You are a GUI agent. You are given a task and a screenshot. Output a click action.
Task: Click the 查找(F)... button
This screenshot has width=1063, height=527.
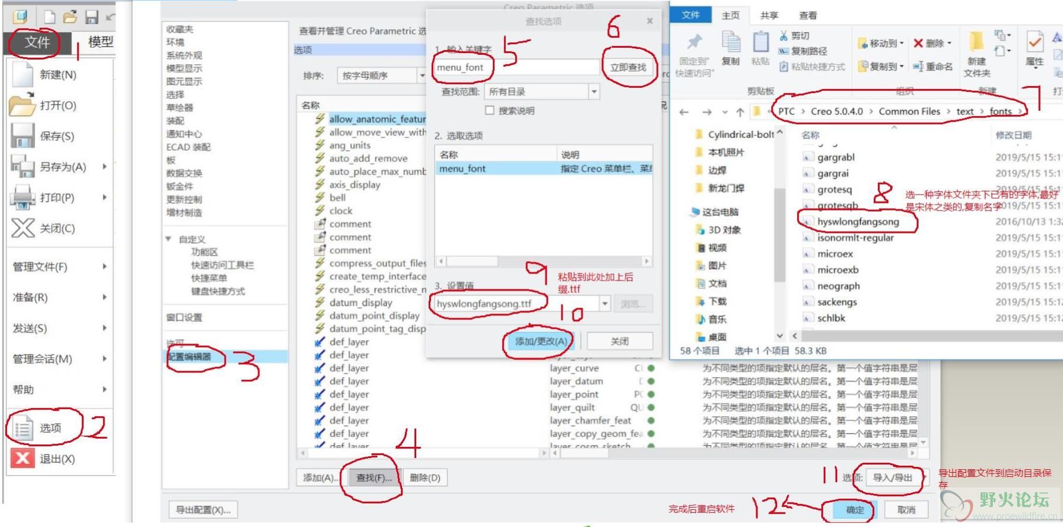[374, 477]
